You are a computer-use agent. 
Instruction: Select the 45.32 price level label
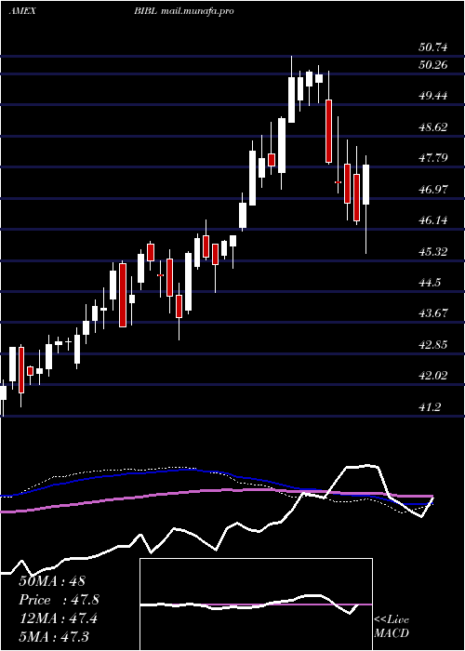pos(433,252)
